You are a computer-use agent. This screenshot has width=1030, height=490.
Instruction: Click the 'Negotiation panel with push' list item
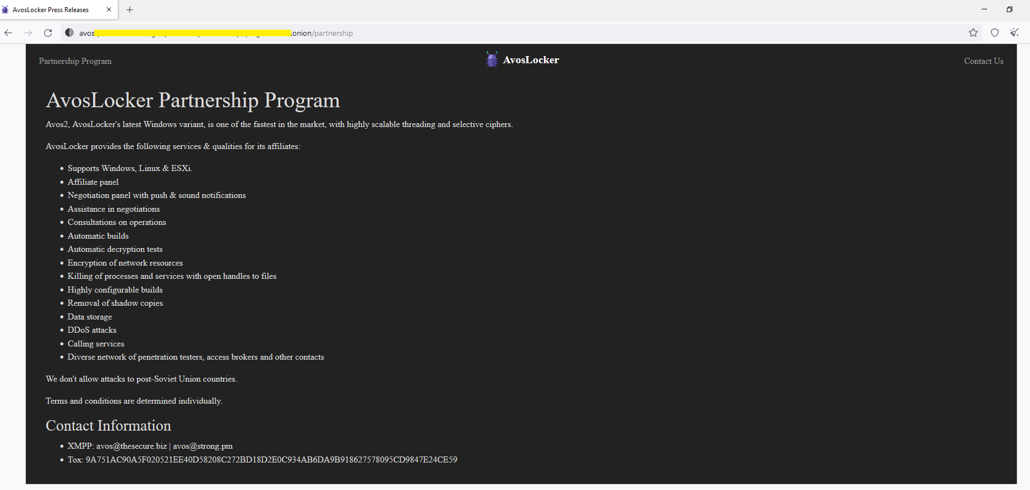157,195
